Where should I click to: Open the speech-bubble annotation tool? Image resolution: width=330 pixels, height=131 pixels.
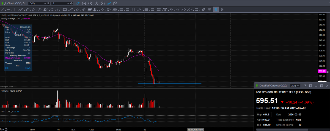(x=210, y=10)
